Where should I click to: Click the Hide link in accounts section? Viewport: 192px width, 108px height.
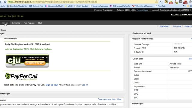pyautogui.click(x=119, y=99)
